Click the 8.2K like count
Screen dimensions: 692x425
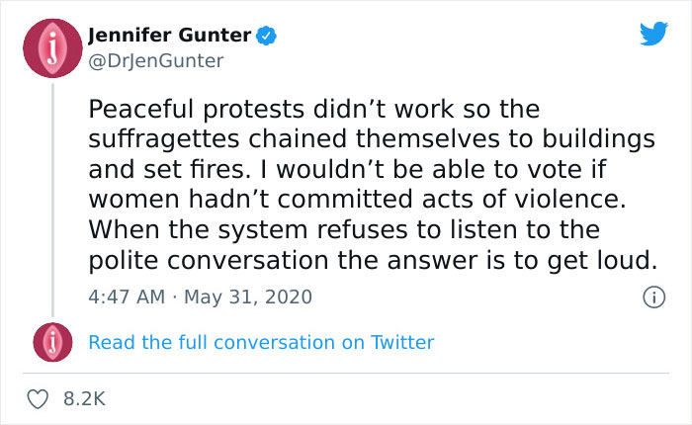pos(84,399)
